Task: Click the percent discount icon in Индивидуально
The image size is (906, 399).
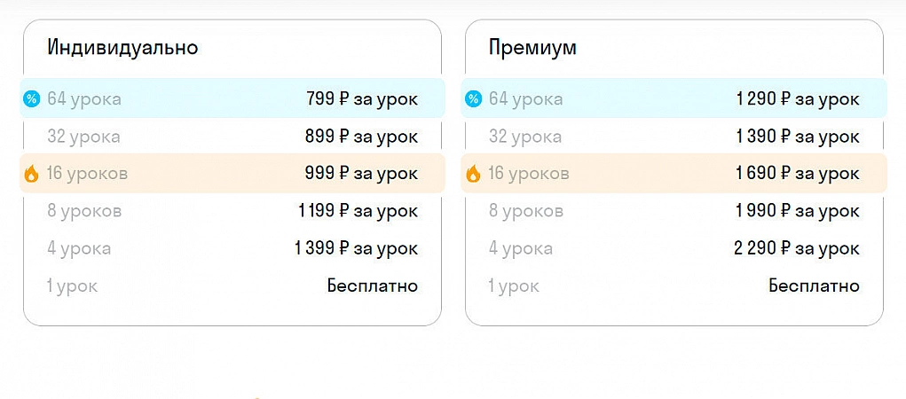Action: (x=31, y=98)
